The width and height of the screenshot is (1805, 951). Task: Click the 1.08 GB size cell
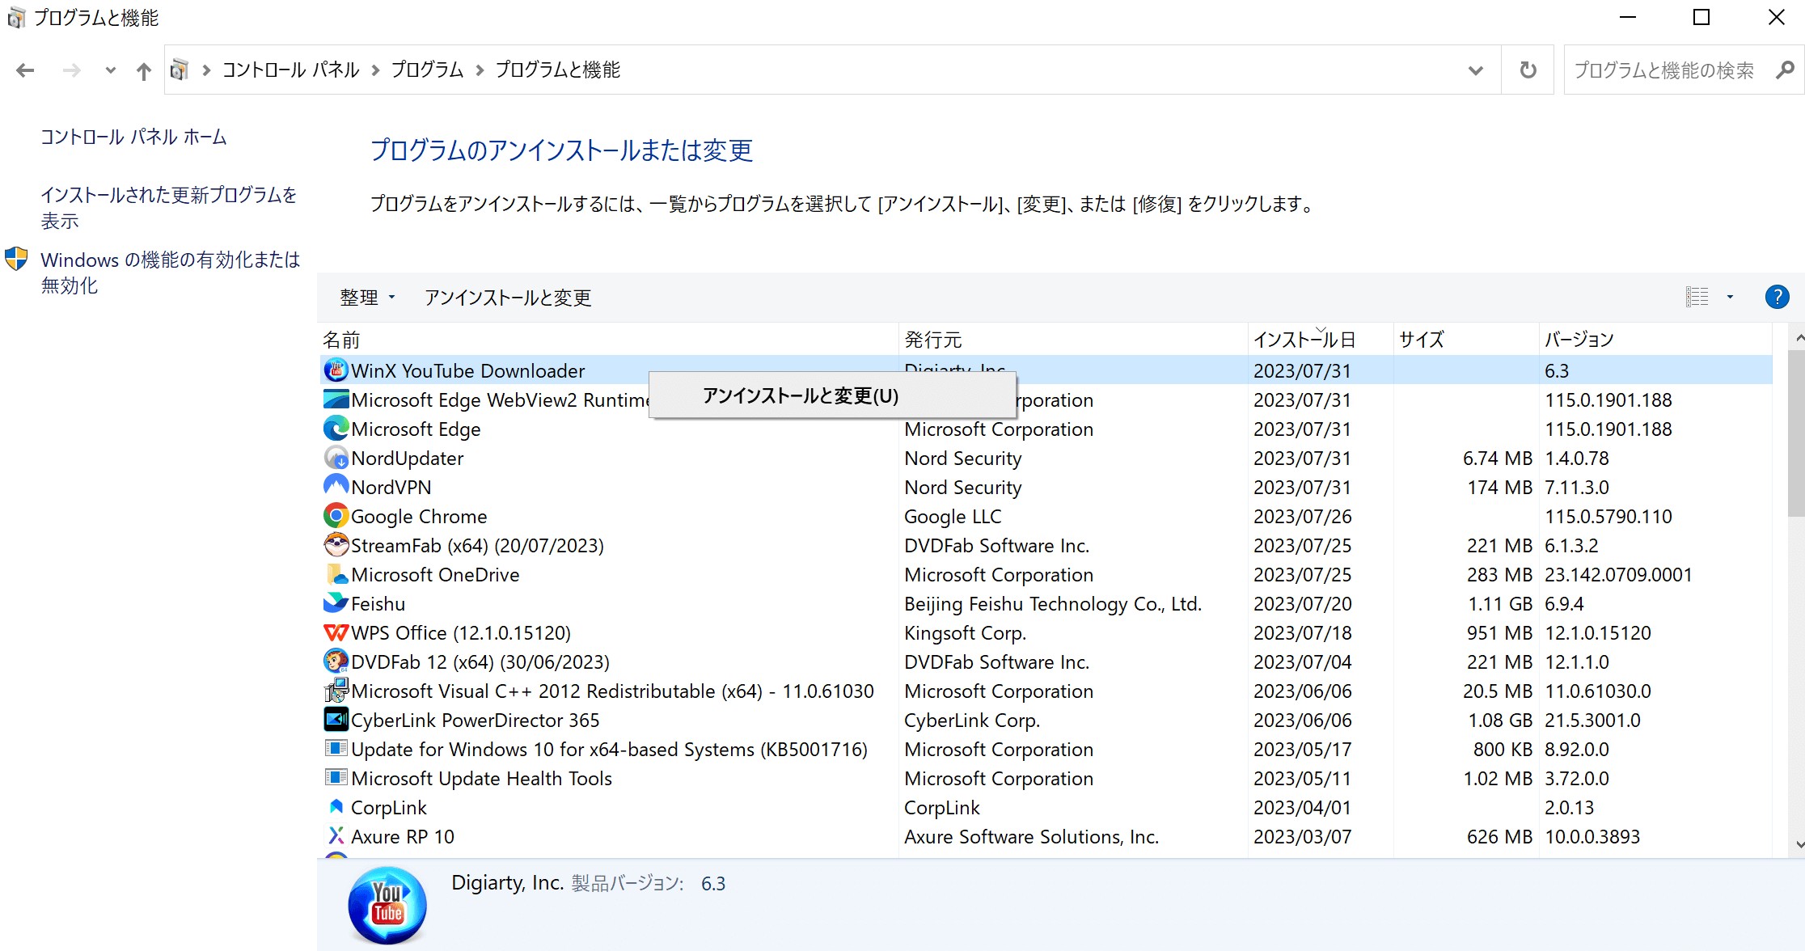coord(1500,721)
